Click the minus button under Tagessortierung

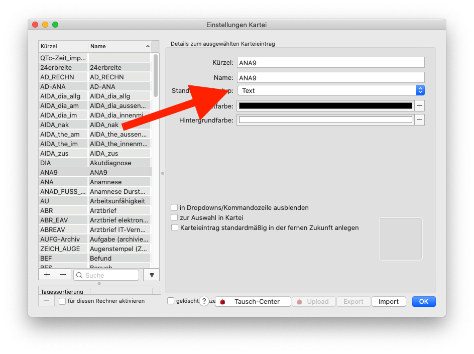[47, 301]
